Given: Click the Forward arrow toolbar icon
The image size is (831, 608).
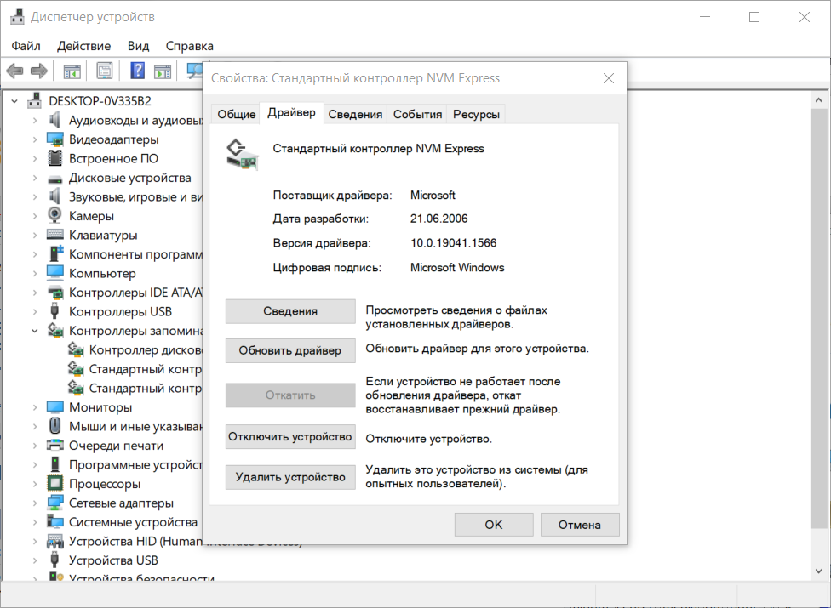Looking at the screenshot, I should (x=38, y=71).
